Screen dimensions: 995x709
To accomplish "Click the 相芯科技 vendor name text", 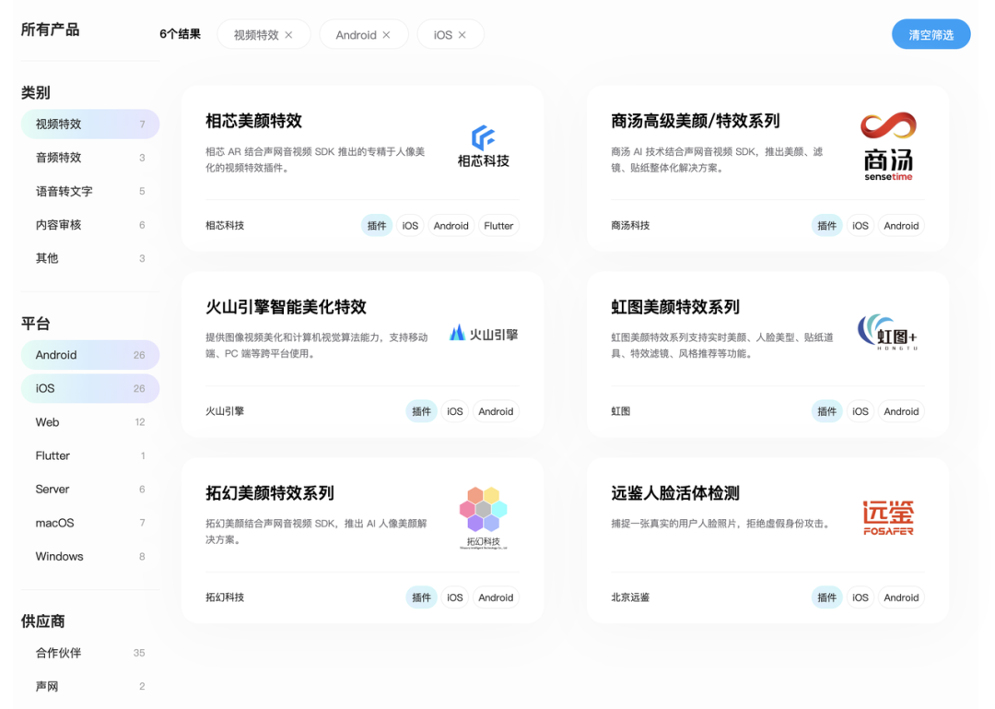I will tap(225, 226).
